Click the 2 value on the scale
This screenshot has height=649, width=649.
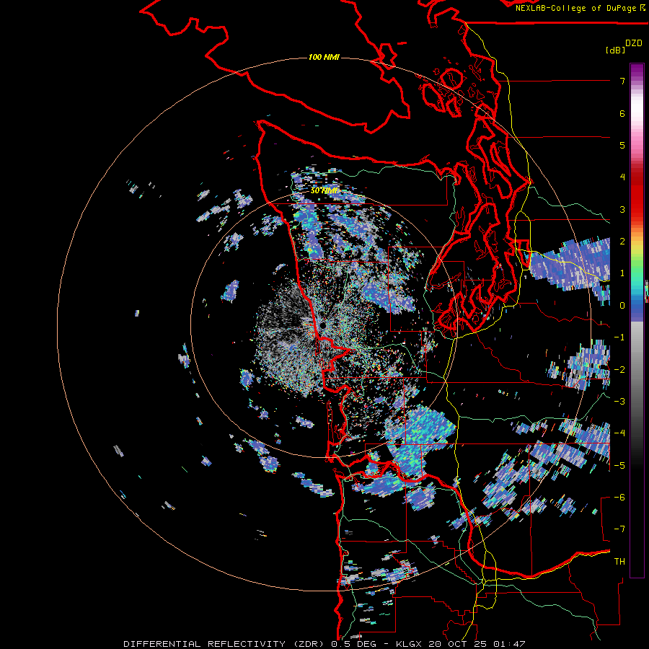(622, 242)
